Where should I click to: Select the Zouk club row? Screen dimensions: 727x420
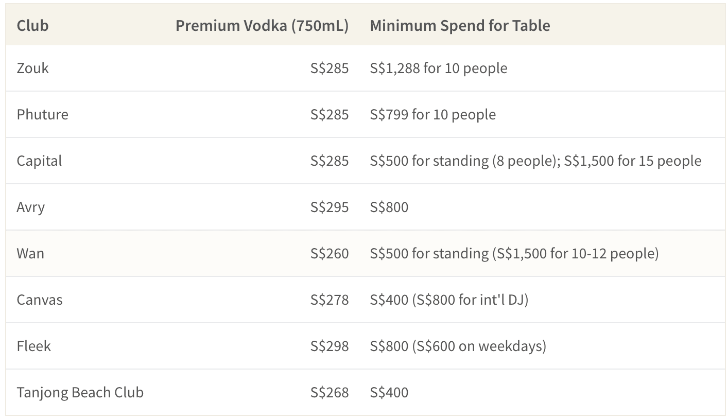click(x=366, y=68)
